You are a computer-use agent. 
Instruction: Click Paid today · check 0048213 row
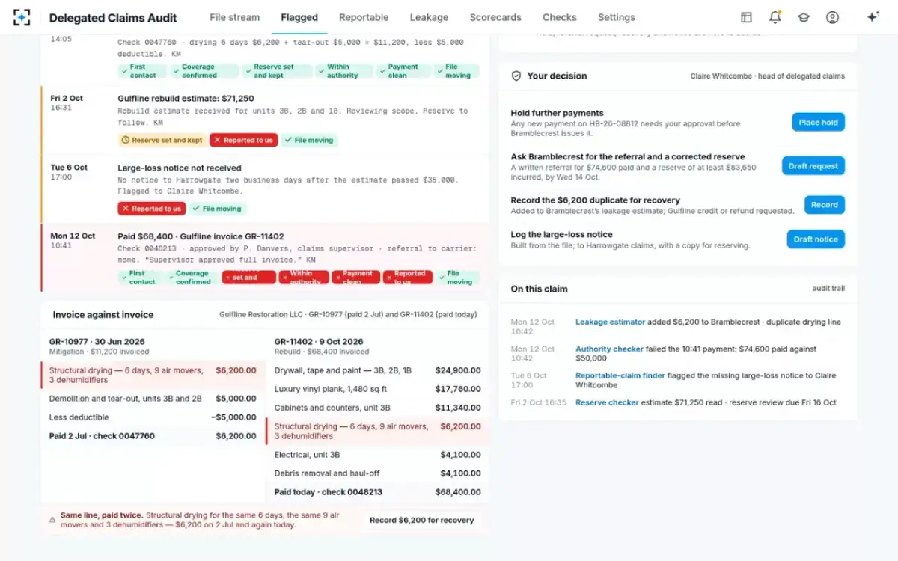[x=376, y=492]
